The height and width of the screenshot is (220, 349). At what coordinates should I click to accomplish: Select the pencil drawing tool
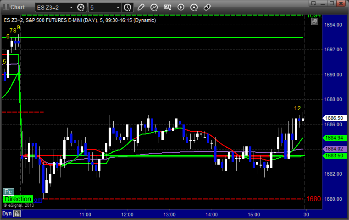[x=141, y=7]
